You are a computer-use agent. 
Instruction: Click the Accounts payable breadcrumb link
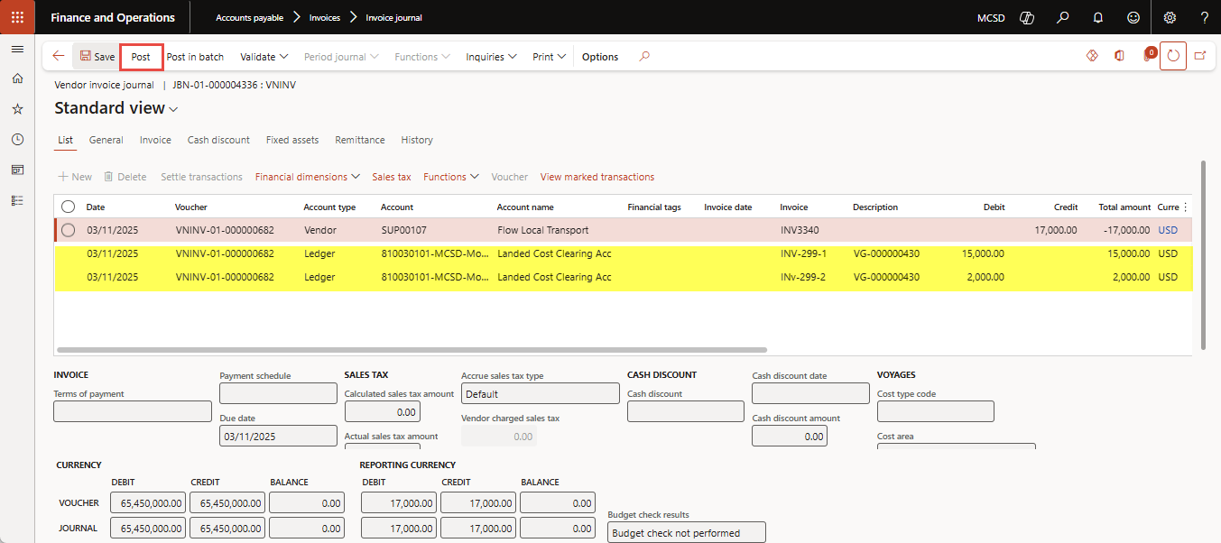click(x=249, y=17)
